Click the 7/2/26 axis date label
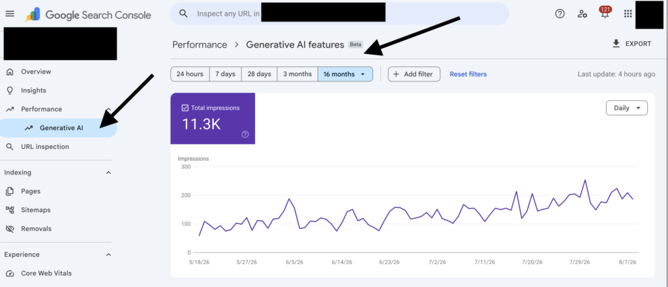 pyautogui.click(x=437, y=262)
